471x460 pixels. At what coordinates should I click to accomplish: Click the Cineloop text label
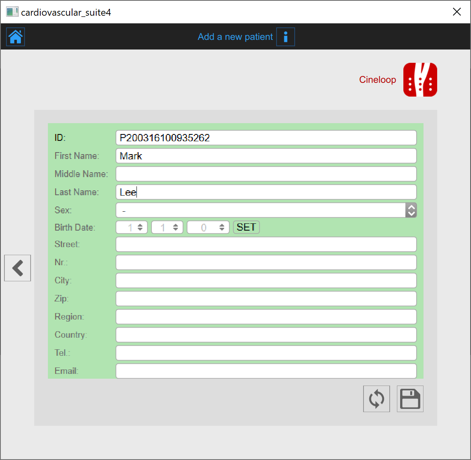tap(377, 80)
